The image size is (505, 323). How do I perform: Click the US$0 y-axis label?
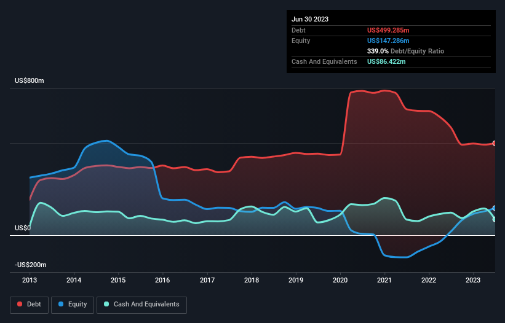pyautogui.click(x=23, y=228)
